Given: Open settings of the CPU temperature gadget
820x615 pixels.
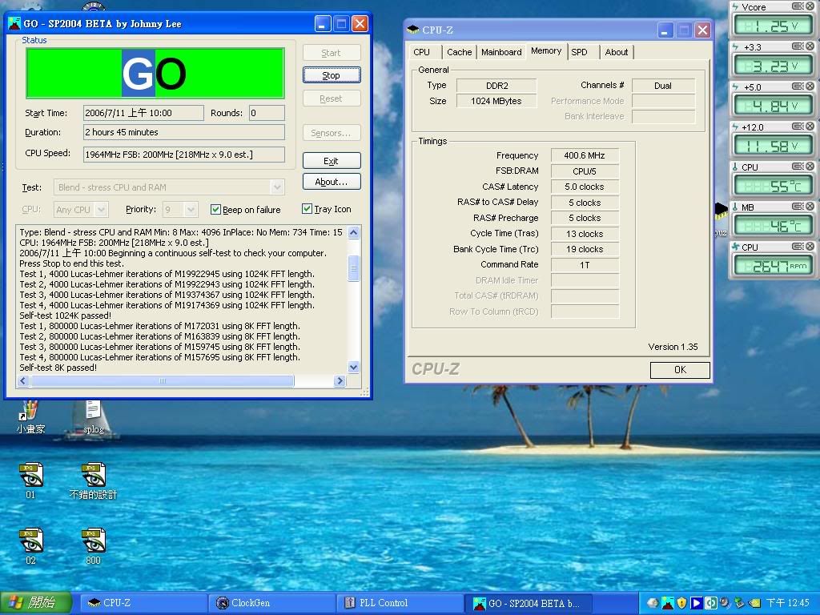Looking at the screenshot, I should click(798, 167).
